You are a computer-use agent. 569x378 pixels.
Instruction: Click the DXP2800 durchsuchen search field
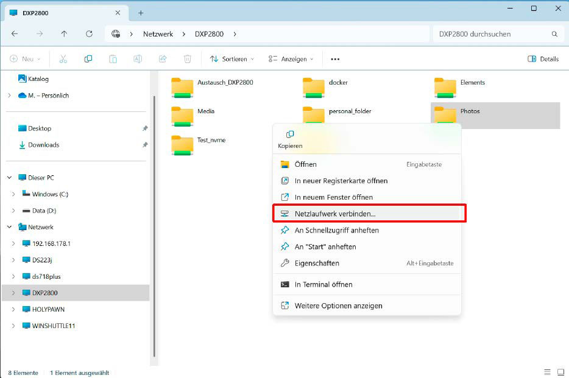(493, 33)
